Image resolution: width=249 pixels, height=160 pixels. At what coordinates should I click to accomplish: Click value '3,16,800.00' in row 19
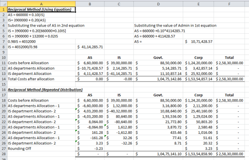point(172,106)
